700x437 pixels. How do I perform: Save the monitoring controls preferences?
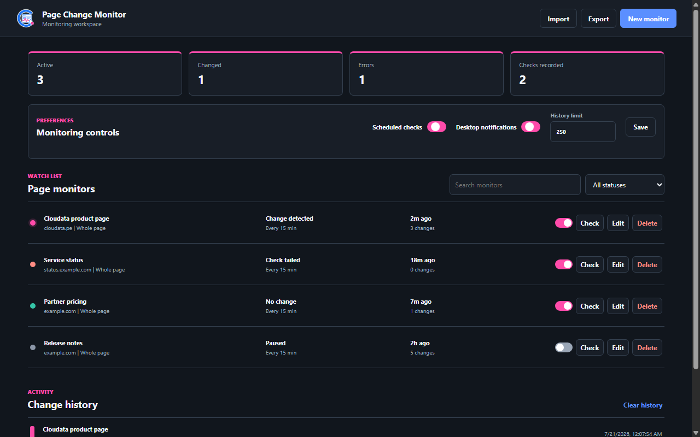[640, 127]
